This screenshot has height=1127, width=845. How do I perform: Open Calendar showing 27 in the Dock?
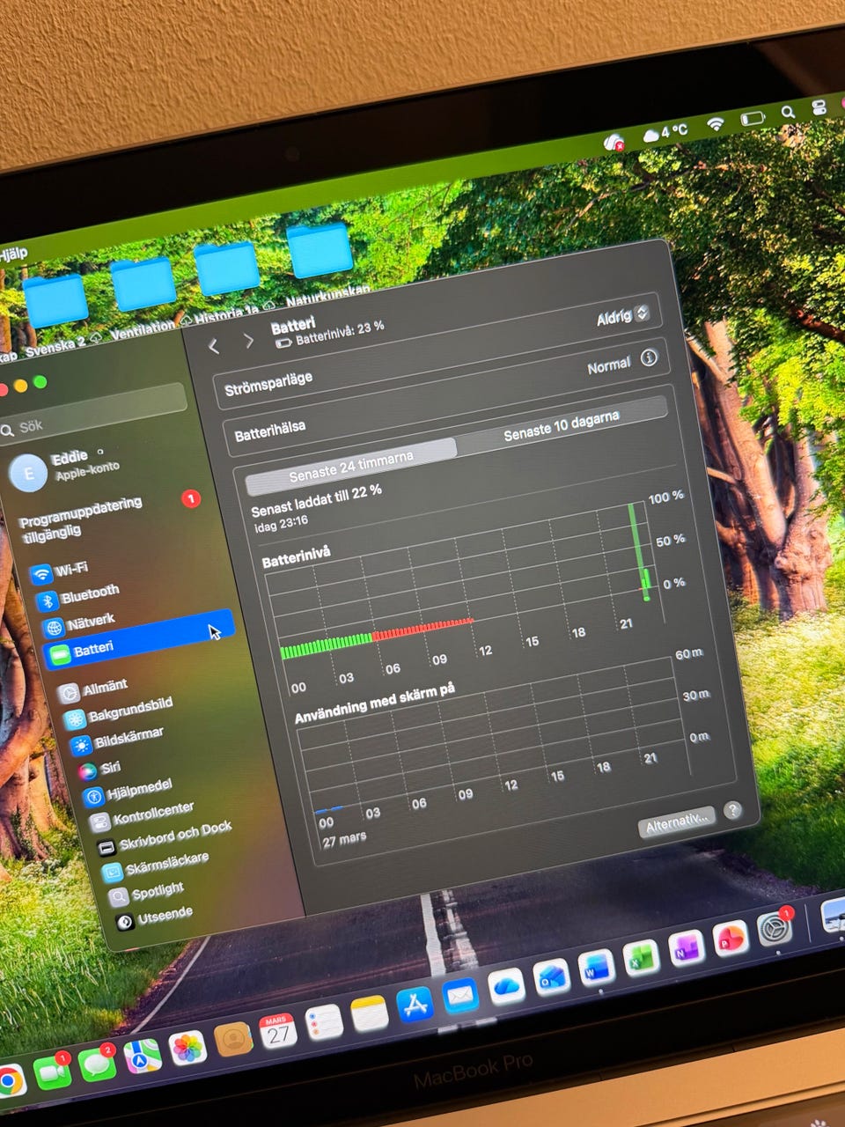coord(278,1032)
